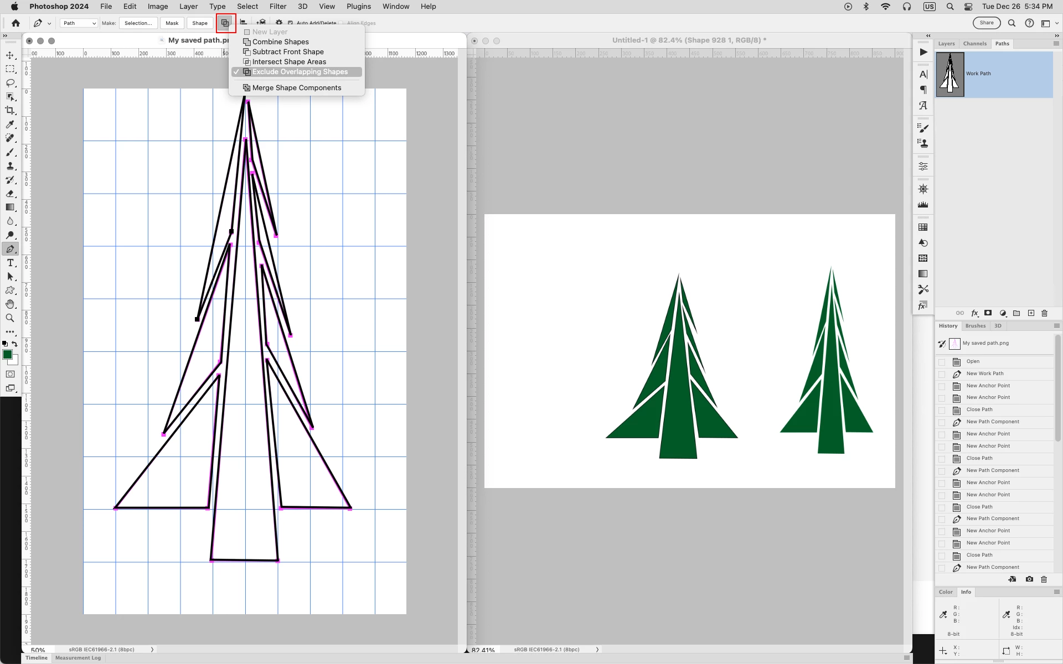Viewport: 1063px width, 664px height.
Task: Open the Paths panel menu
Action: point(1056,44)
